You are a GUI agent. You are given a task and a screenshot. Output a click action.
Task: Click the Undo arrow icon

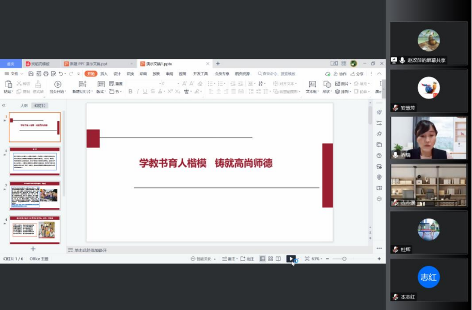pyautogui.click(x=60, y=74)
